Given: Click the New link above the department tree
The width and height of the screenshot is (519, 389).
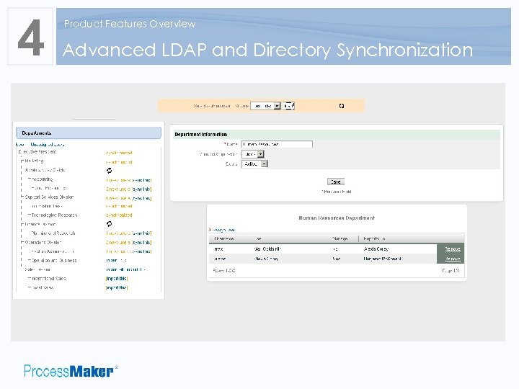Looking at the screenshot, I should 19,145.
